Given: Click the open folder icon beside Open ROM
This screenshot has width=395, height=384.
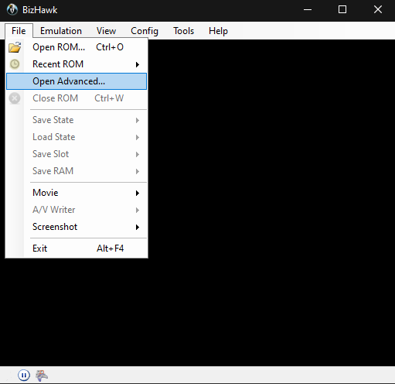Looking at the screenshot, I should tap(15, 47).
